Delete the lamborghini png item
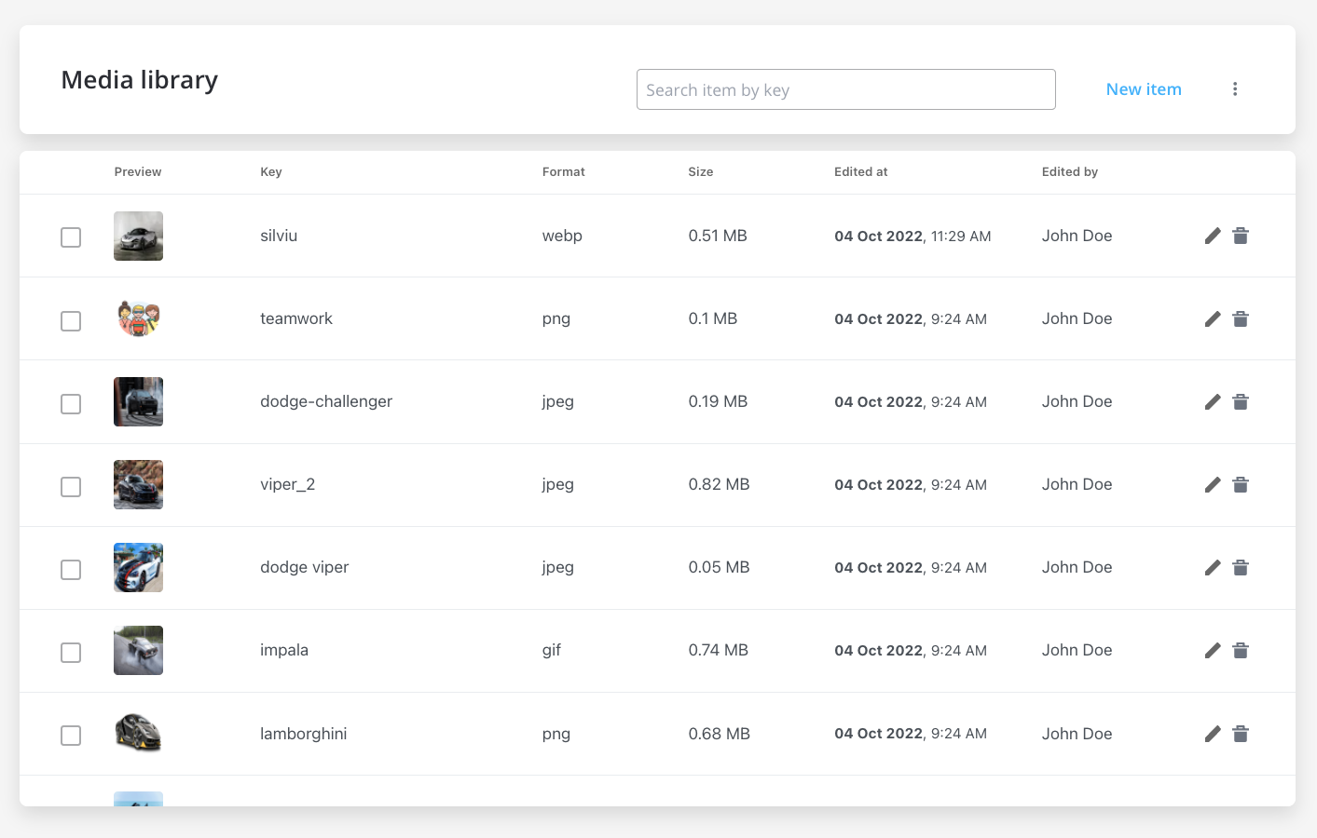1317x838 pixels. [x=1240, y=734]
